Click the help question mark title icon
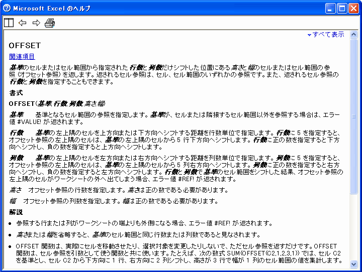This screenshot has width=362, height=272. coord(7,8)
